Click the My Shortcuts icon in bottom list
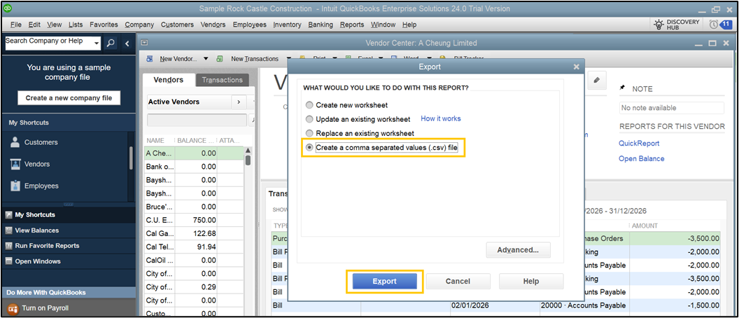This screenshot has width=739, height=318. (9, 214)
